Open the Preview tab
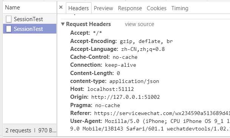230x138 pixels. point(103,8)
